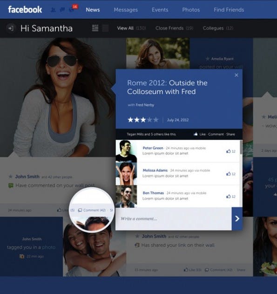This screenshot has width=277, height=294.
Task: Open the friend requests icon in header
Action: 53,10
